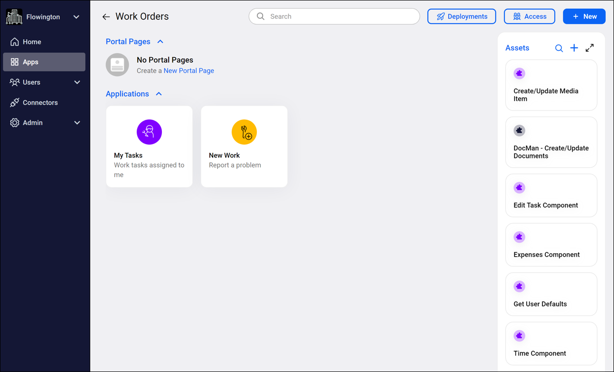The height and width of the screenshot is (372, 614).
Task: Expand the Assets panel to fullscreen
Action: [x=590, y=48]
